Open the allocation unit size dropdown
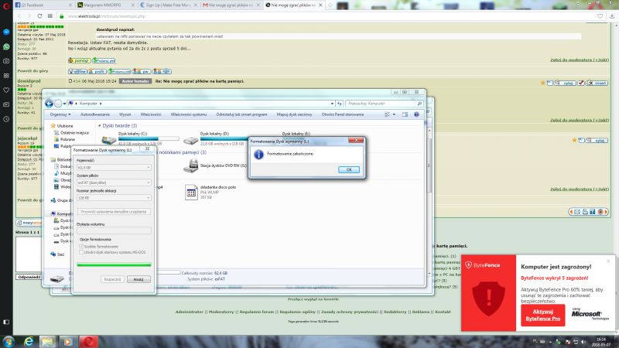 (x=114, y=198)
